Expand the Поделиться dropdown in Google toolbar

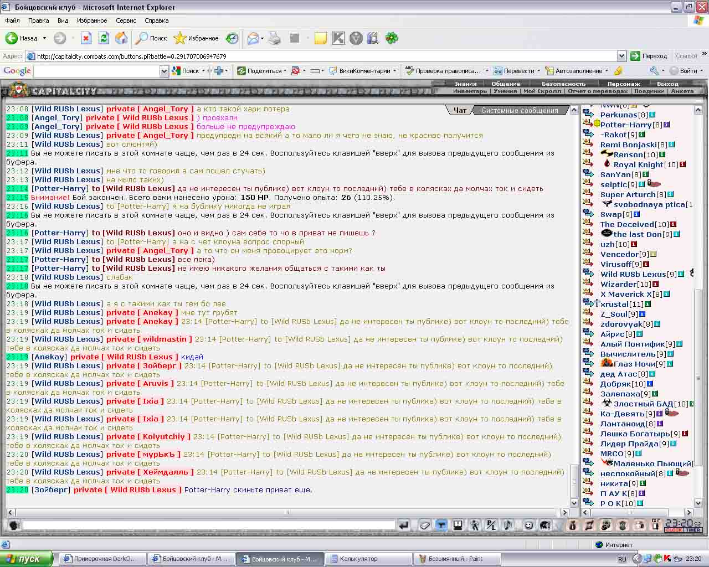pyautogui.click(x=285, y=71)
